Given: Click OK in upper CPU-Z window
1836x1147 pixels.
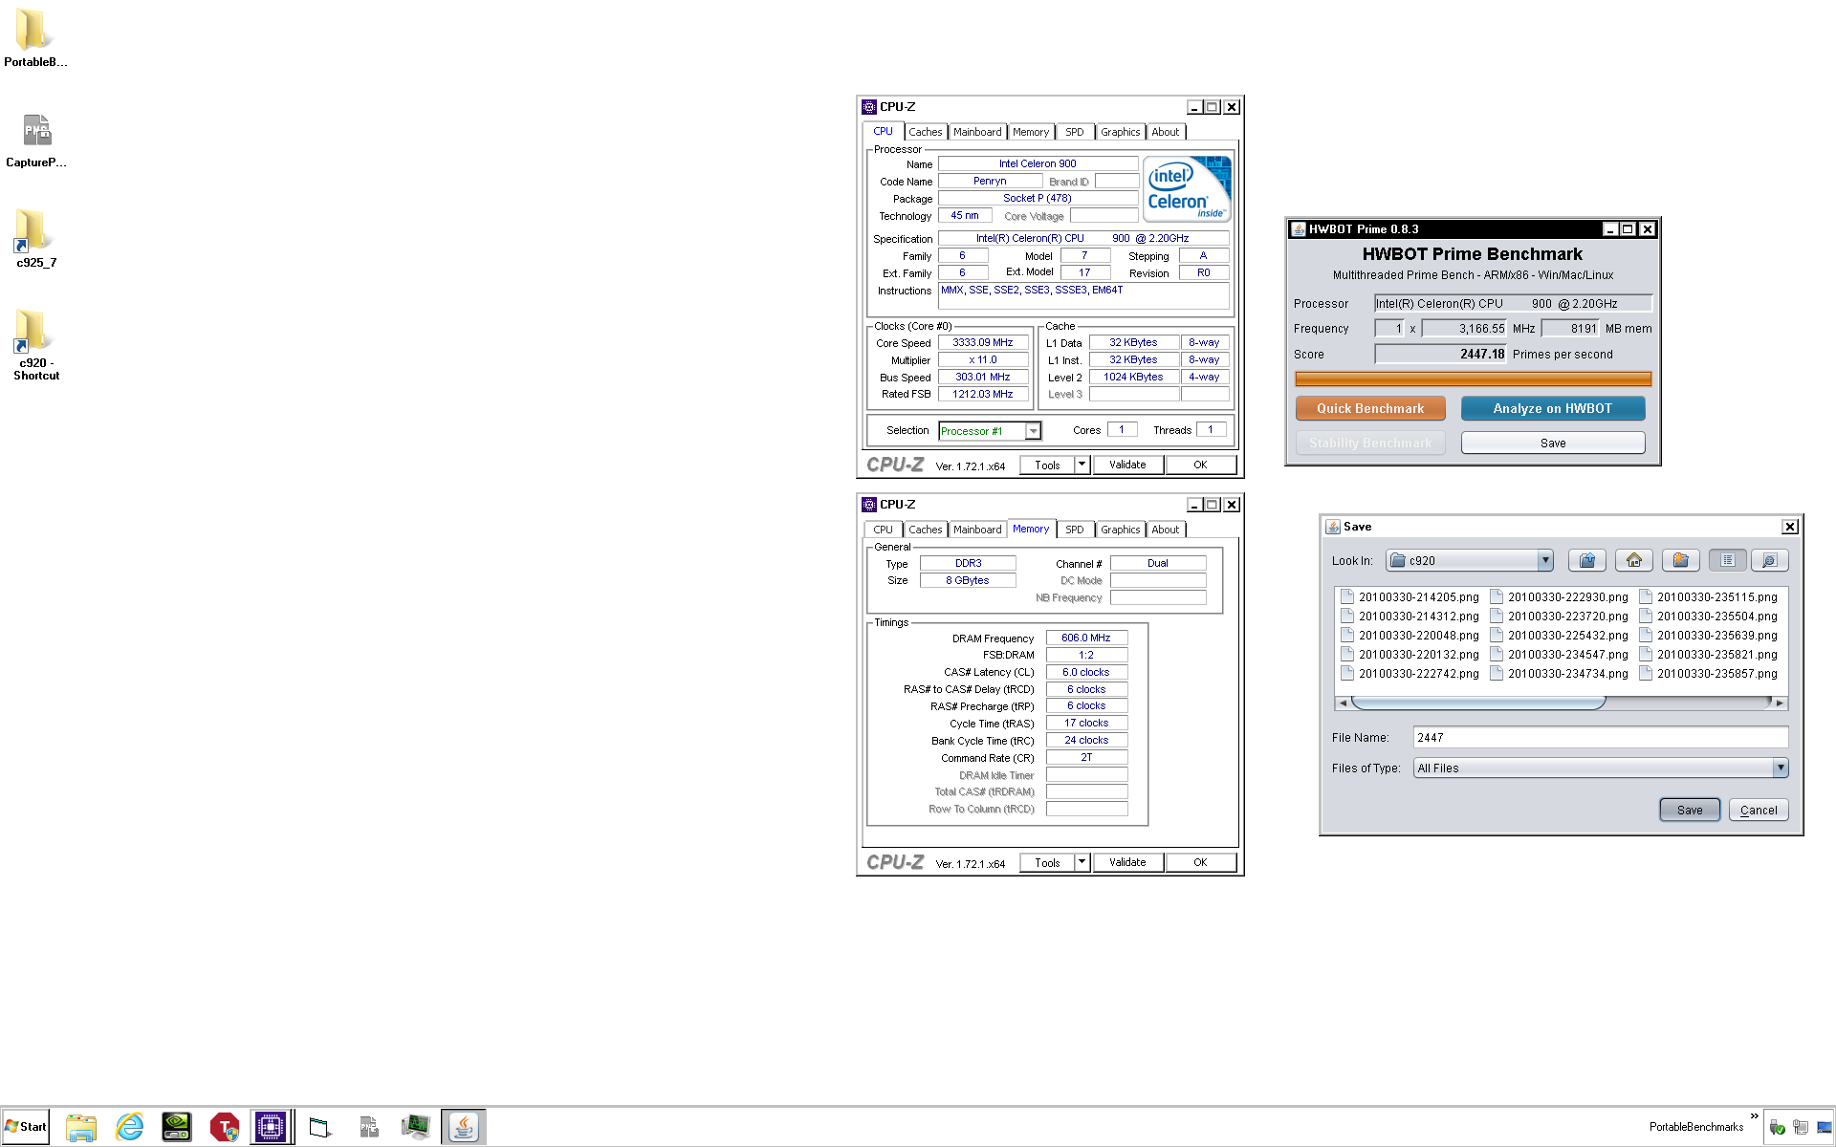Looking at the screenshot, I should [x=1200, y=465].
